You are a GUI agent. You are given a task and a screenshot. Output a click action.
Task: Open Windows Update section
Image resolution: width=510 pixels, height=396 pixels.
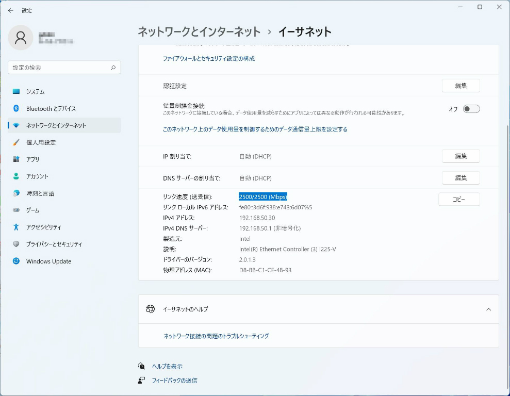tap(48, 261)
